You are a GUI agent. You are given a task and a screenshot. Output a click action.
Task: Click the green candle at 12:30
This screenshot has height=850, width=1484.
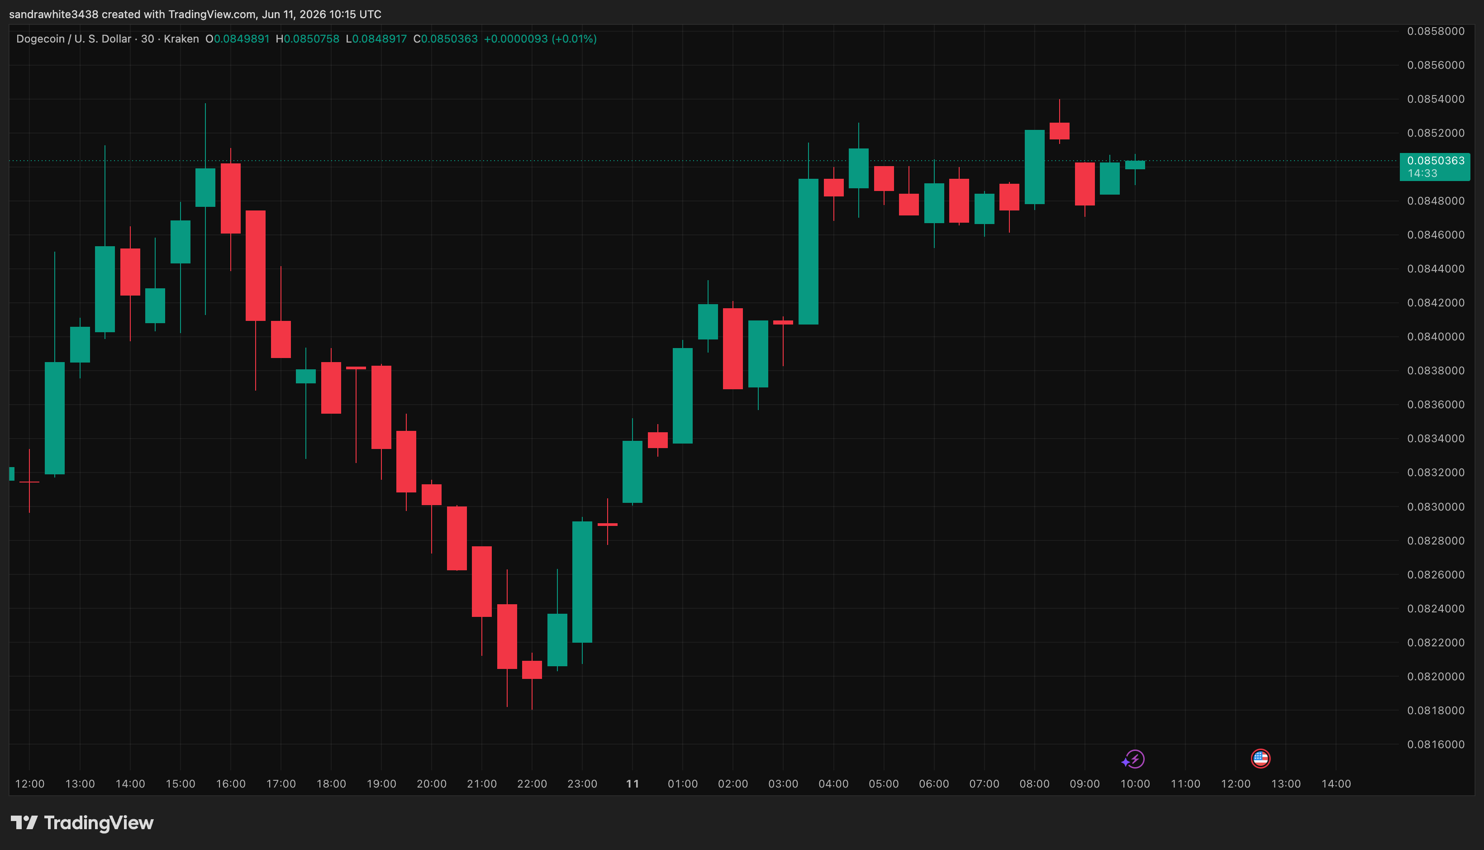[55, 418]
